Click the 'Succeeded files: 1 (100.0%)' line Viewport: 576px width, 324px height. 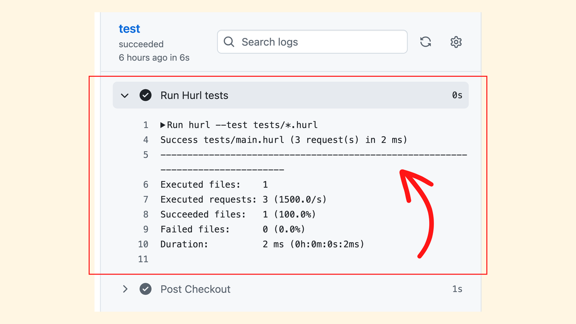[238, 215]
